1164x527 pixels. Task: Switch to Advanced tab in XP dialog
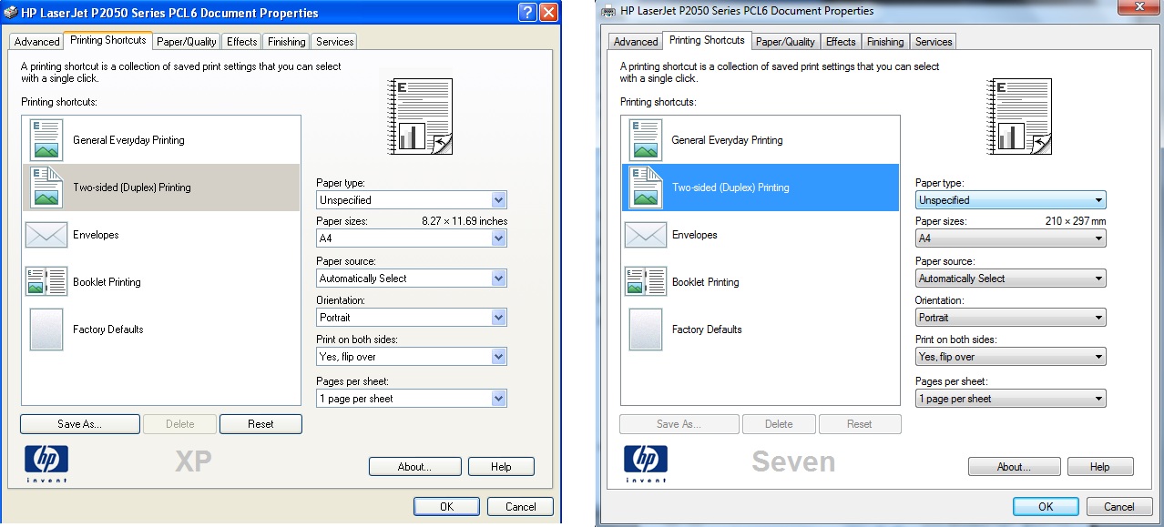pos(36,42)
